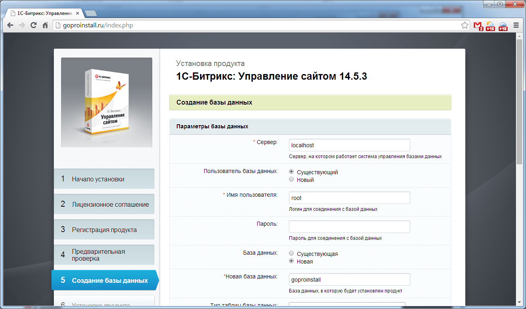This screenshot has width=526, height=309.
Task: Click the База данных: label
Action: tap(260, 253)
